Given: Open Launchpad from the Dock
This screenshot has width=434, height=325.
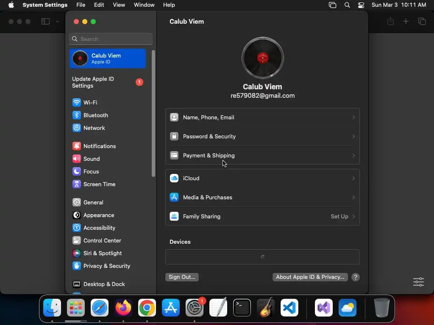Looking at the screenshot, I should pyautogui.click(x=76, y=308).
